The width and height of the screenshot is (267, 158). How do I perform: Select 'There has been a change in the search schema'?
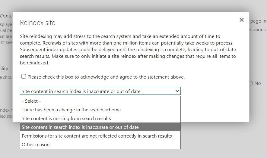click(x=71, y=110)
